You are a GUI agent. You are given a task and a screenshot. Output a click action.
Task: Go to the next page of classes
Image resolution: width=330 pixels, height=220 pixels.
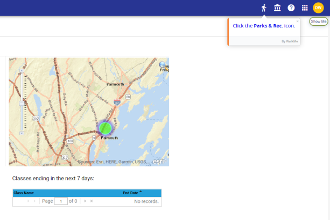pyautogui.click(x=85, y=201)
